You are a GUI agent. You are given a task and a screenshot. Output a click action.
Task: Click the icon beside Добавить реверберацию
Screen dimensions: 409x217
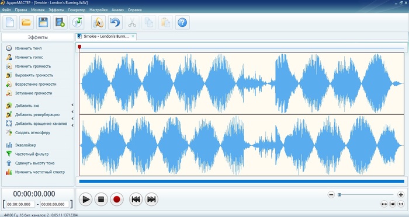(9, 114)
